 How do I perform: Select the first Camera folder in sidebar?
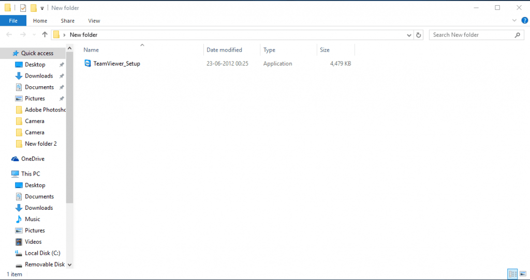(35, 121)
